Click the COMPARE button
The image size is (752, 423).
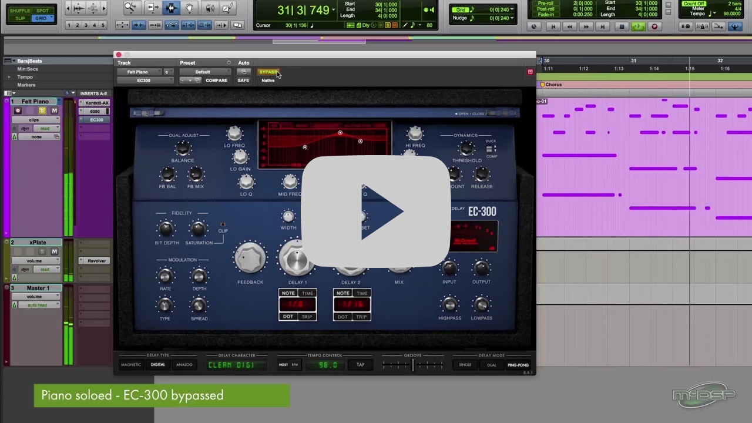[216, 80]
